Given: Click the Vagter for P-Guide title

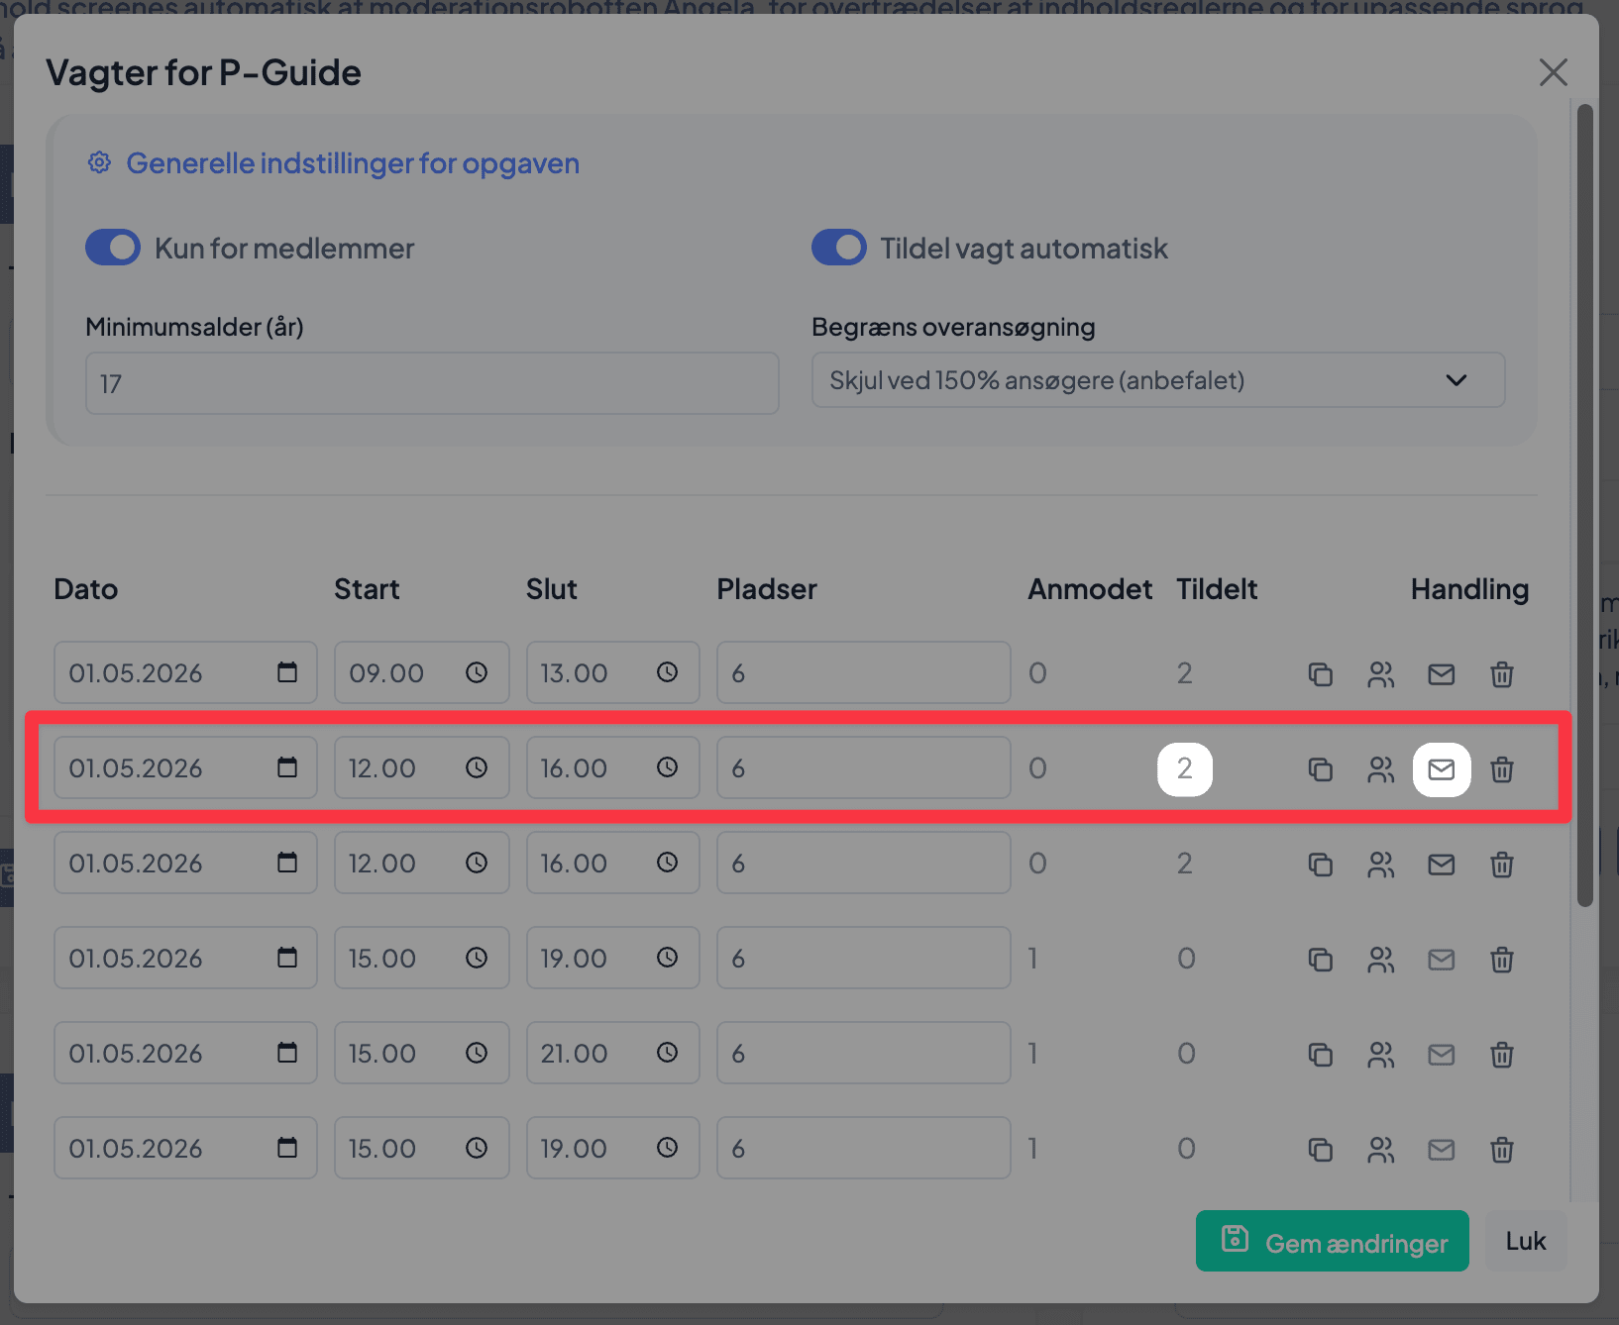Looking at the screenshot, I should coord(203,73).
